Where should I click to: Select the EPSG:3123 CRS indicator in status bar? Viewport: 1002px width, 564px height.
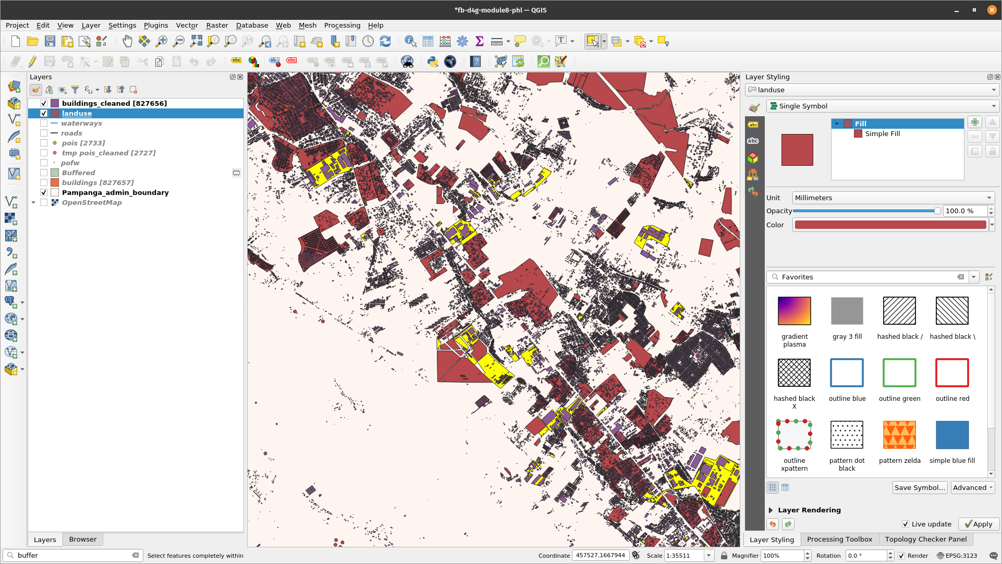(x=959, y=555)
